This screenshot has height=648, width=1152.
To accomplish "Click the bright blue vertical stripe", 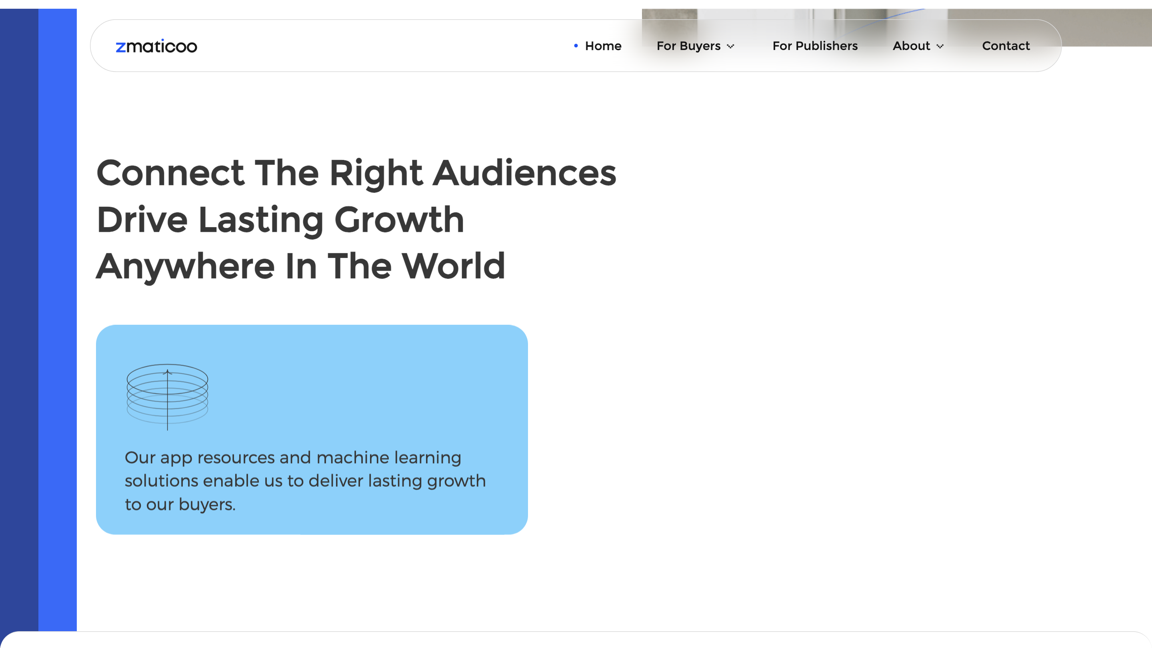I will 57,313.
